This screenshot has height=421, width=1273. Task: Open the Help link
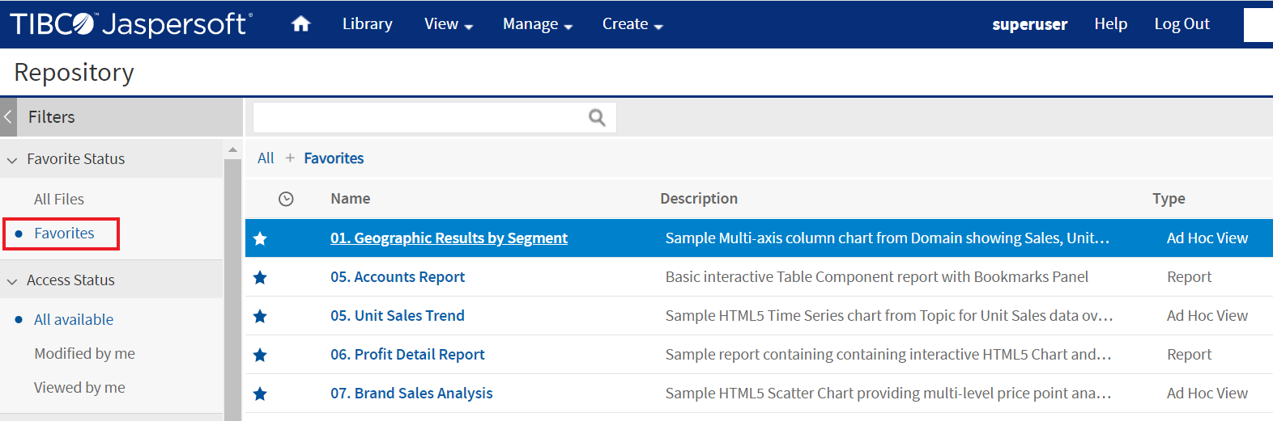[x=1111, y=24]
